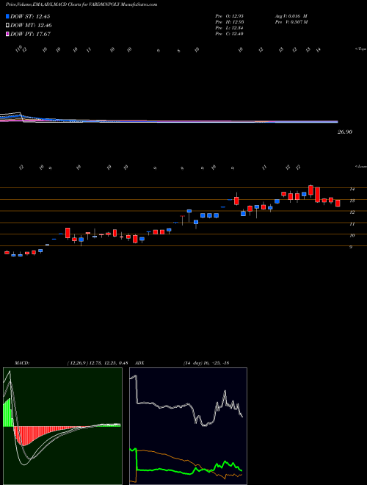Click the 'Pre O: 12.93' value

(x=229, y=16)
